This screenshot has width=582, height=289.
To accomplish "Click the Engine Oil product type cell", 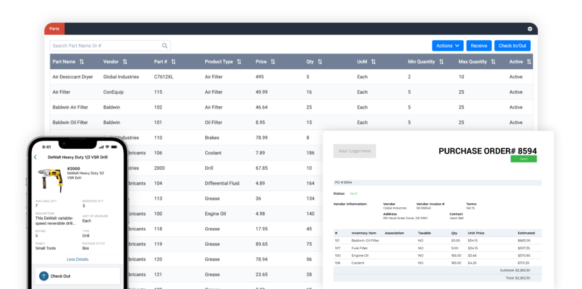I will 215,213.
